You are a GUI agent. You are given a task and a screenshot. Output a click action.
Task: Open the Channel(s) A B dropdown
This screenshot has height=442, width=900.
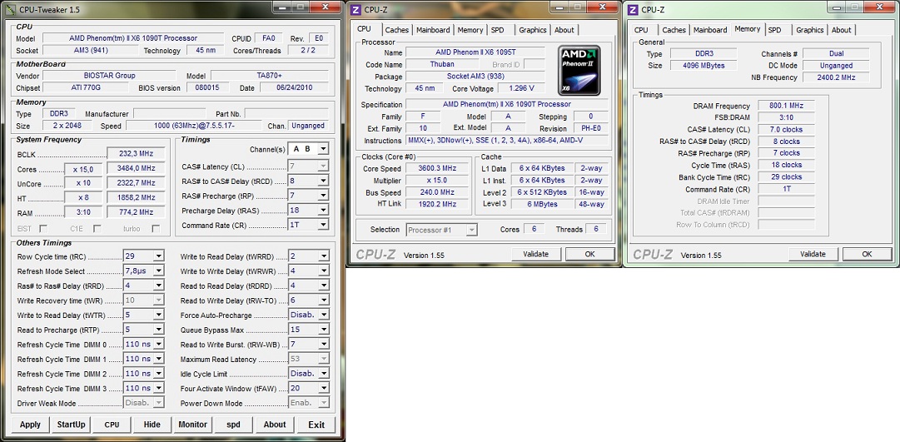tap(324, 149)
